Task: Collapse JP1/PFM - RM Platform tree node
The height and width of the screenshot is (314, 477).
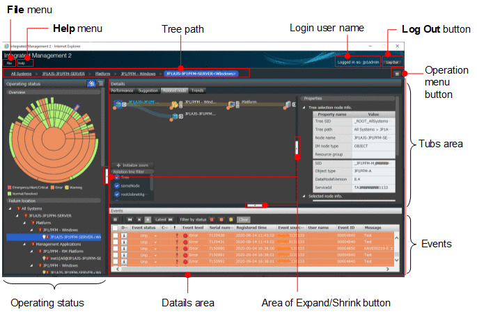Action: tap(31, 251)
